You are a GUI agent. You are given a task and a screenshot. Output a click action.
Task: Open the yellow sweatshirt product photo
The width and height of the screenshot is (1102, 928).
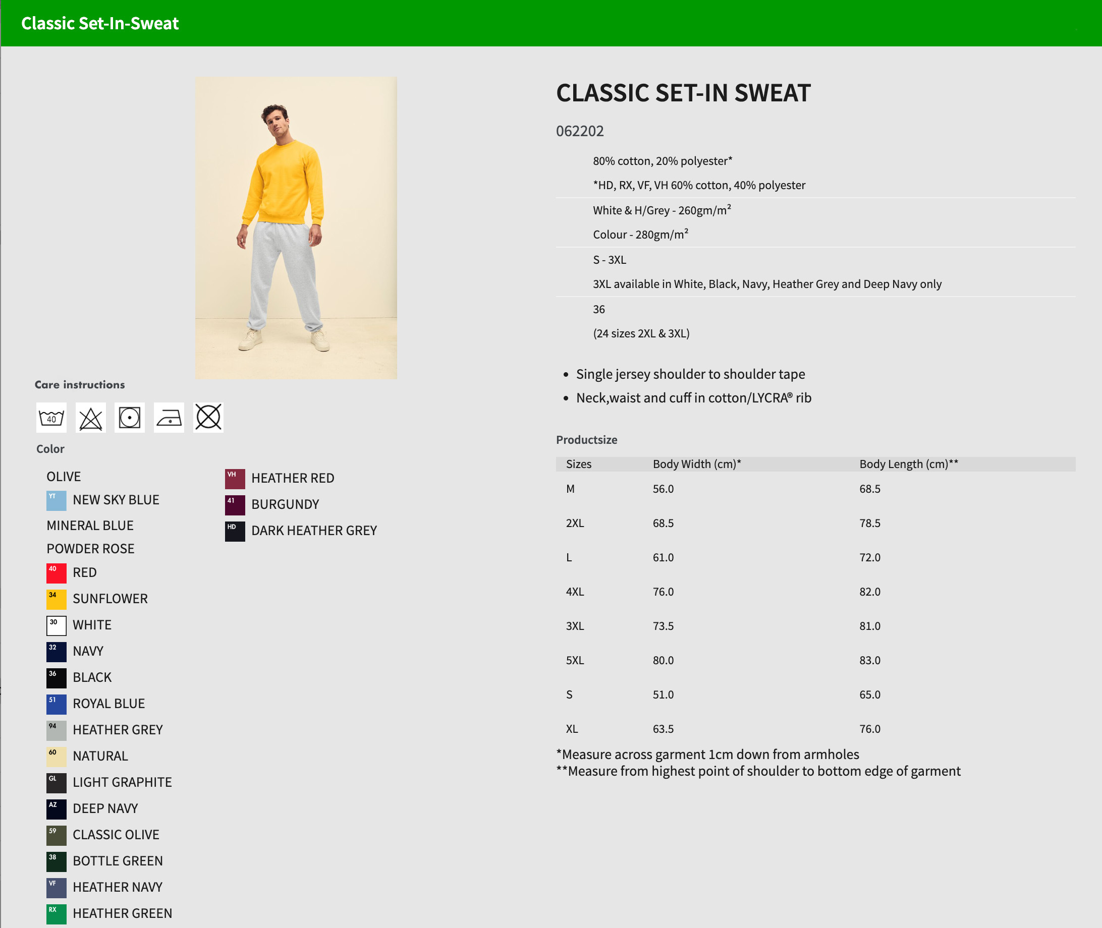(x=296, y=228)
